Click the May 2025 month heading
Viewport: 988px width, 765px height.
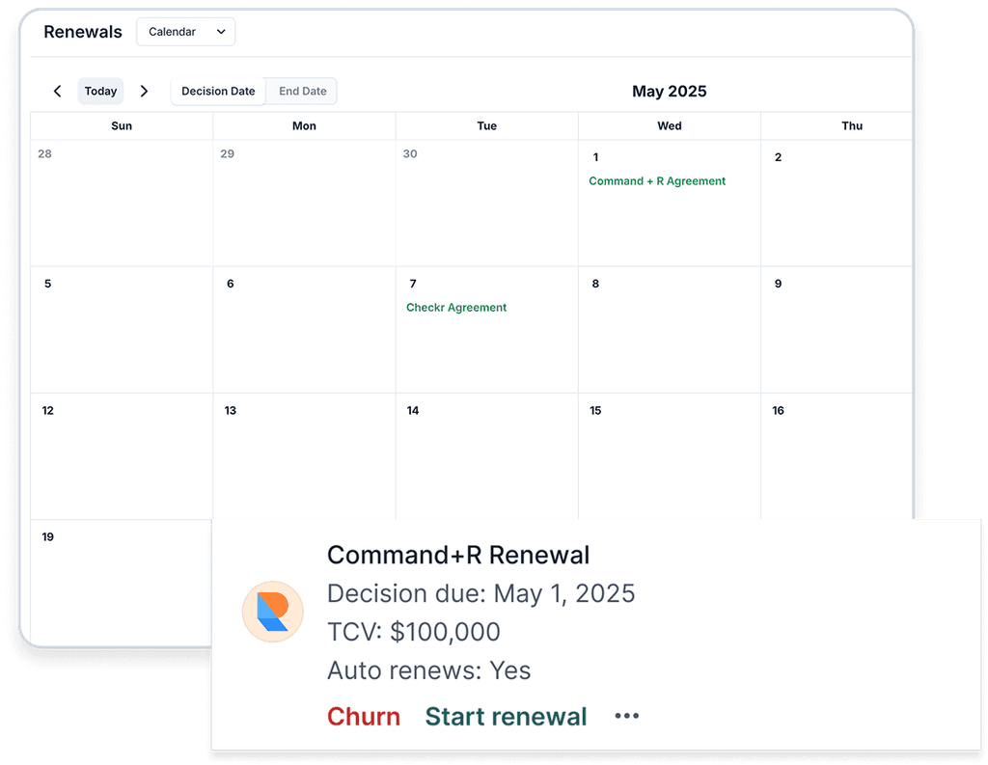670,92
